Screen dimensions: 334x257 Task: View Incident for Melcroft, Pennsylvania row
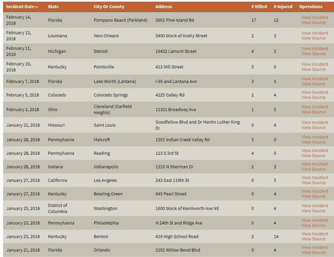315,137
